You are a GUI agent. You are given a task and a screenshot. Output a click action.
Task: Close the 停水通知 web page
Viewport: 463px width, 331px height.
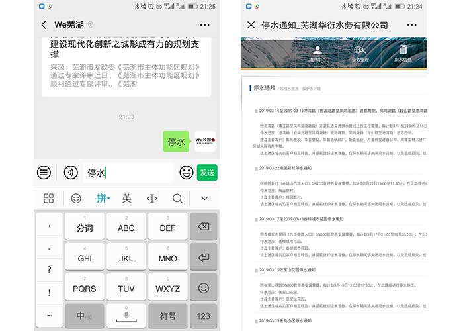coord(251,25)
